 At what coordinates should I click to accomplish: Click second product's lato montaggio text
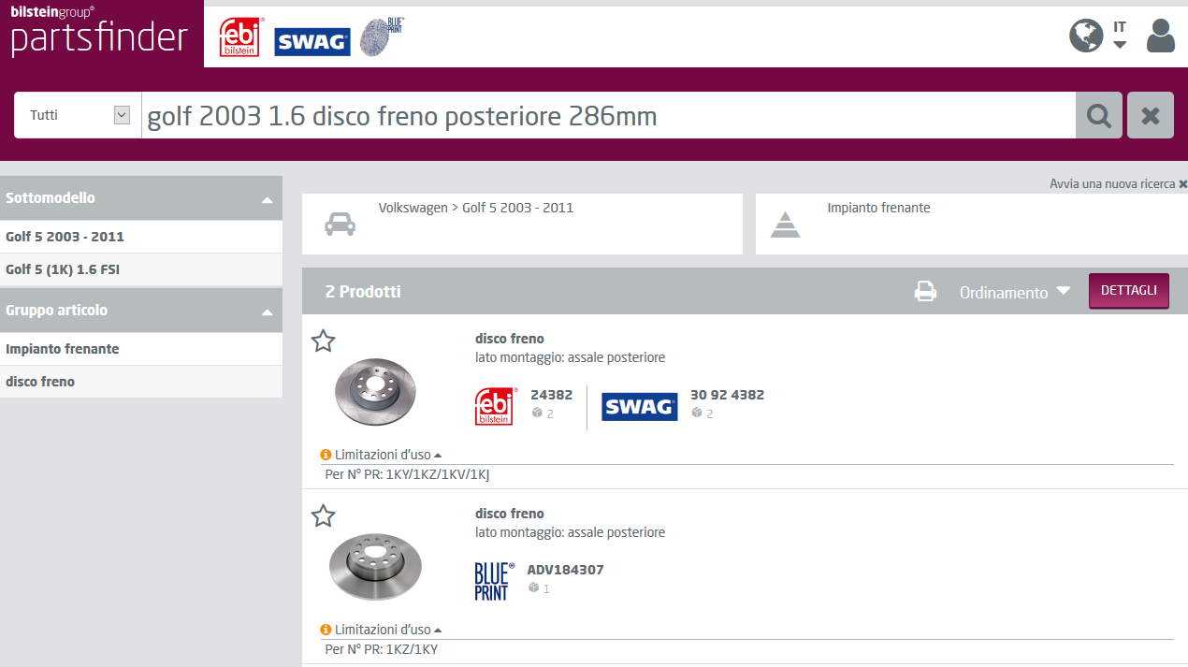coord(570,532)
